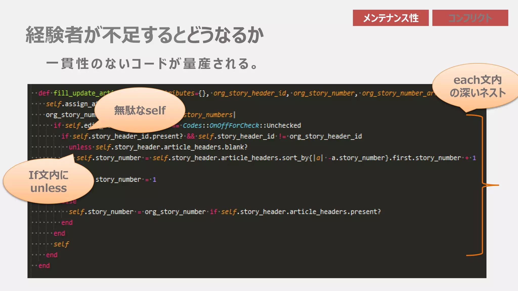Click the def keyword in first code line
The height and width of the screenshot is (291, 518).
(x=44, y=93)
